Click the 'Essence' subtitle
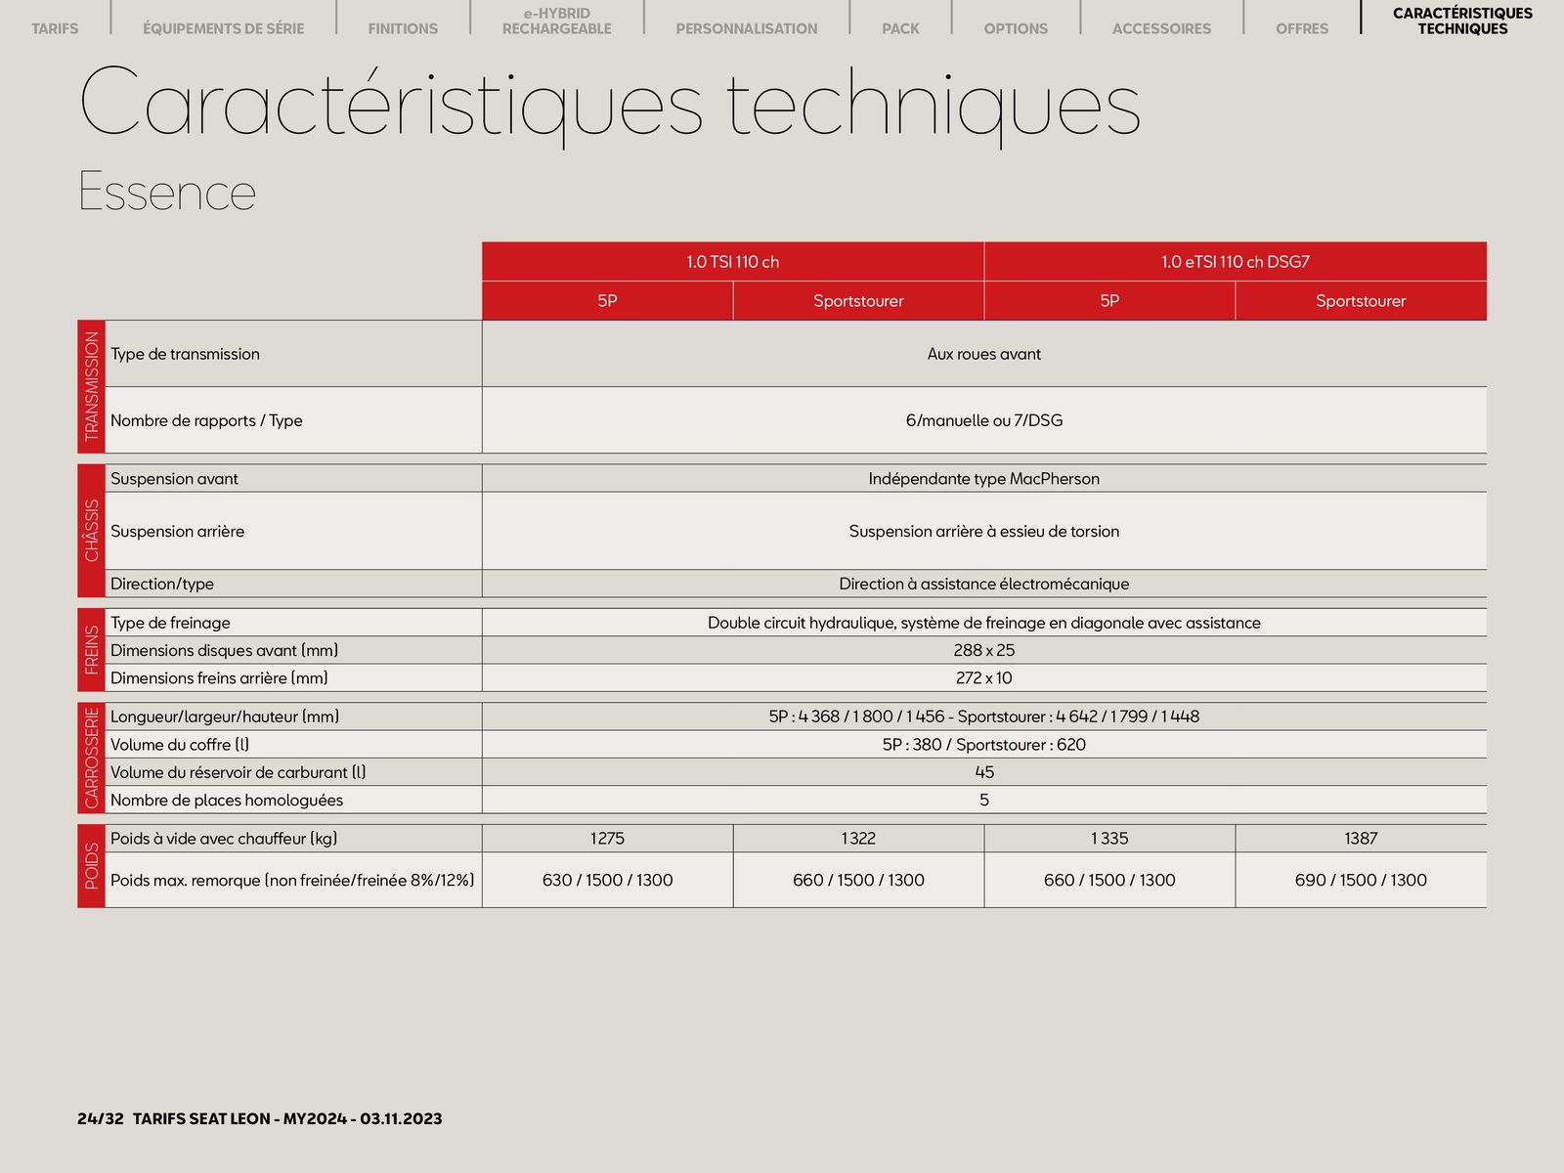Image resolution: width=1564 pixels, height=1173 pixels. (x=167, y=192)
